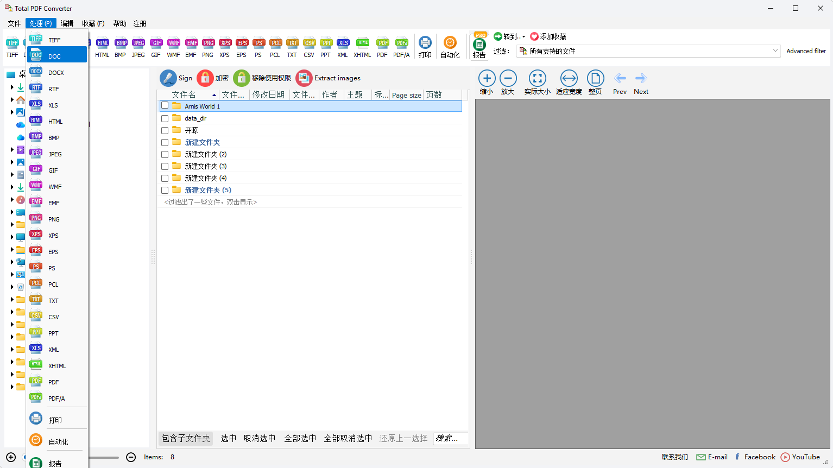The image size is (833, 468).
Task: Open the 转到 dropdown arrow
Action: pos(523,37)
